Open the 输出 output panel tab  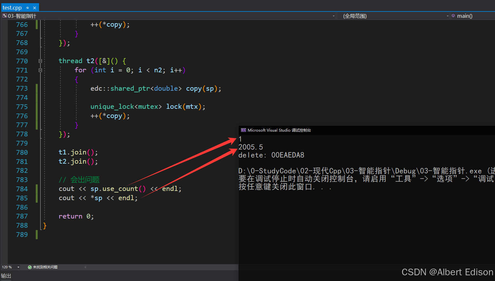tap(6, 276)
